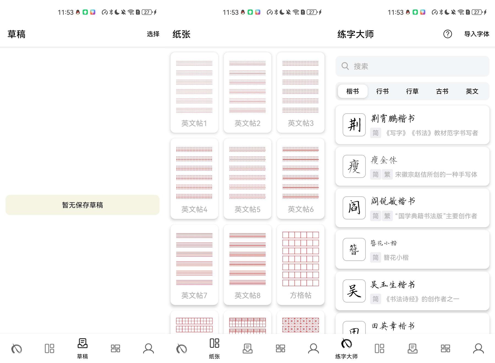
Task: Open grid widgets icon in 练字大师 screen
Action: point(446,348)
